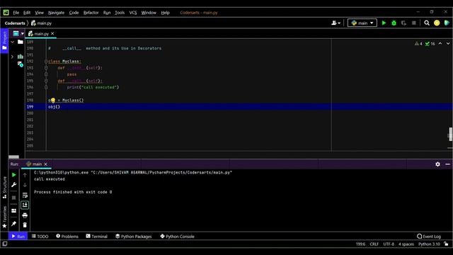Open the Navigate menu
453x255 pixels.
56,13
